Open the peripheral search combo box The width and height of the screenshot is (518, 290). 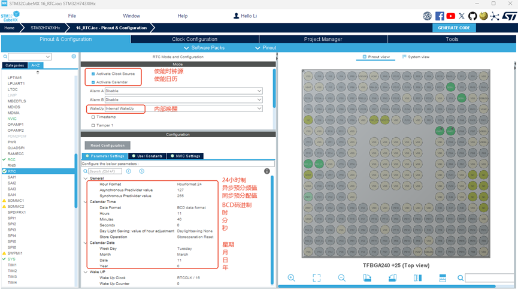click(x=30, y=56)
